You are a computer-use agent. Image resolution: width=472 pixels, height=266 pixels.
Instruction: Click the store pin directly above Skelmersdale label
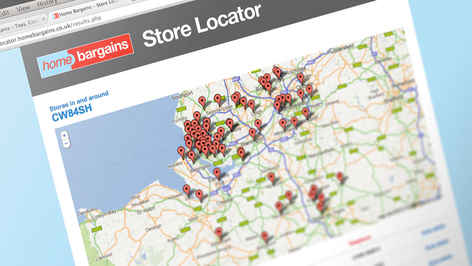[x=217, y=99]
